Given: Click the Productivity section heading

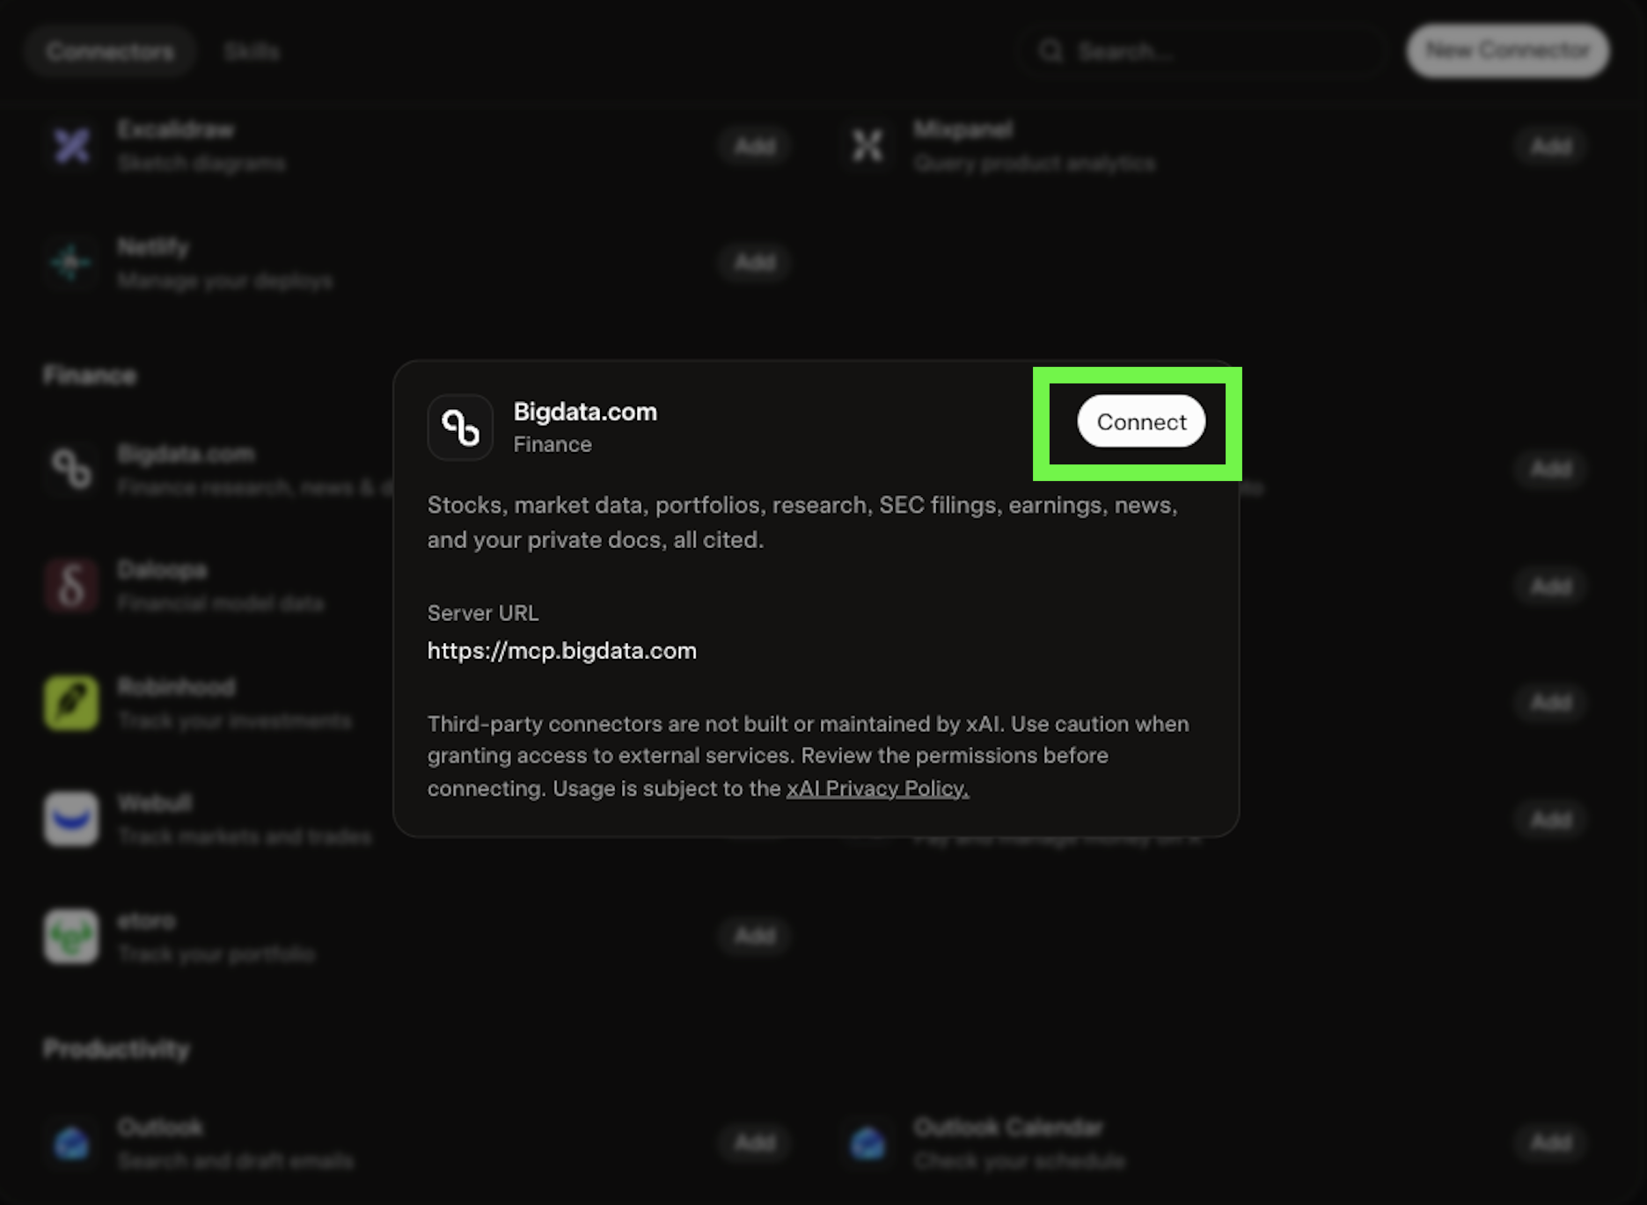Looking at the screenshot, I should point(116,1048).
